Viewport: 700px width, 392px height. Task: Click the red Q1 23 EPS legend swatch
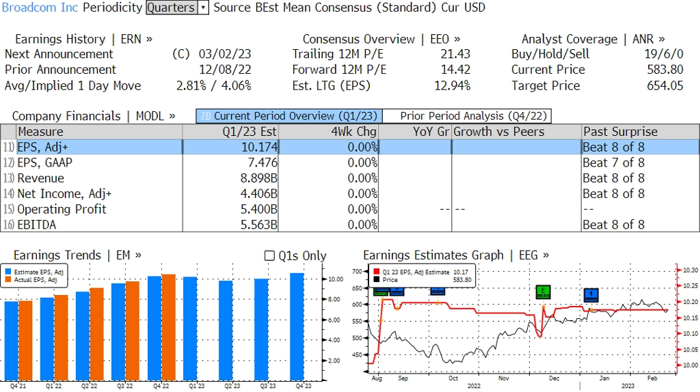pyautogui.click(x=377, y=272)
